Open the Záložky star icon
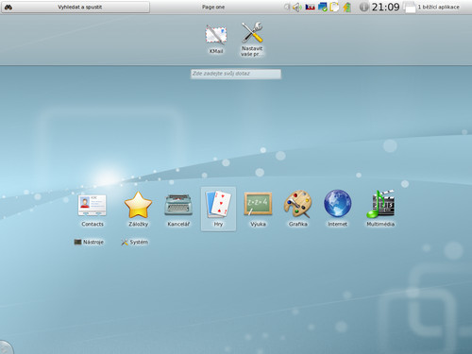Screen dimensions: 472x354 [x=138, y=210]
